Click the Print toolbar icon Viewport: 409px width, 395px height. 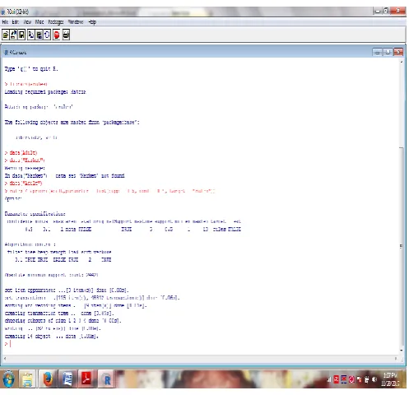(66, 35)
